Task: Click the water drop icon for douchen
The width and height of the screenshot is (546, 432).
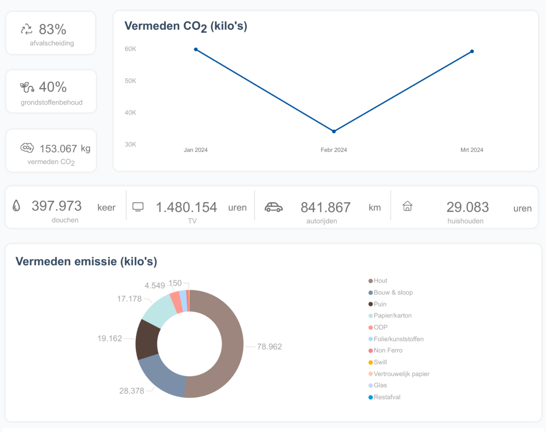Action: coord(16,206)
